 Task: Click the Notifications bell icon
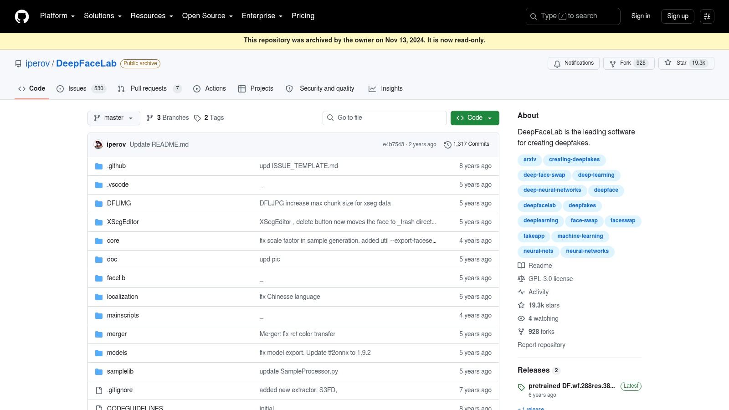coord(557,63)
